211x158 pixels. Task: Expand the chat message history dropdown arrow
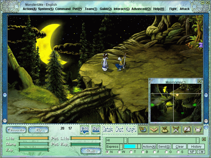(x=198, y=141)
